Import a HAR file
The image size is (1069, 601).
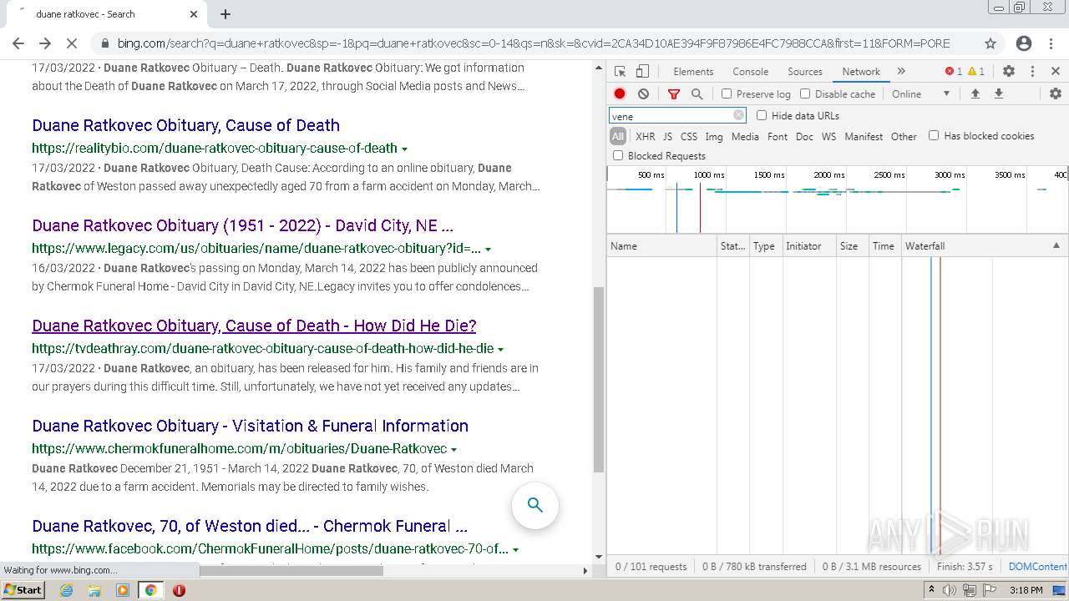pyautogui.click(x=975, y=94)
